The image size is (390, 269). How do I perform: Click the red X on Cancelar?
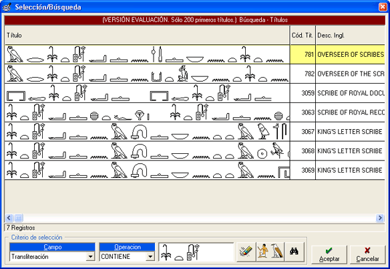[367, 250]
